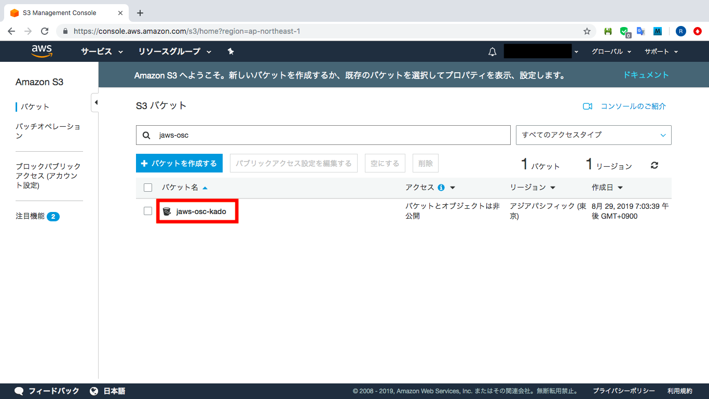709x399 pixels.
Task: Click the console introduction video icon
Action: (588, 107)
